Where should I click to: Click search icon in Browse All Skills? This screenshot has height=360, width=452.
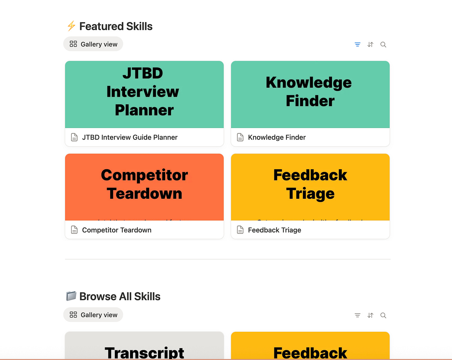(383, 315)
